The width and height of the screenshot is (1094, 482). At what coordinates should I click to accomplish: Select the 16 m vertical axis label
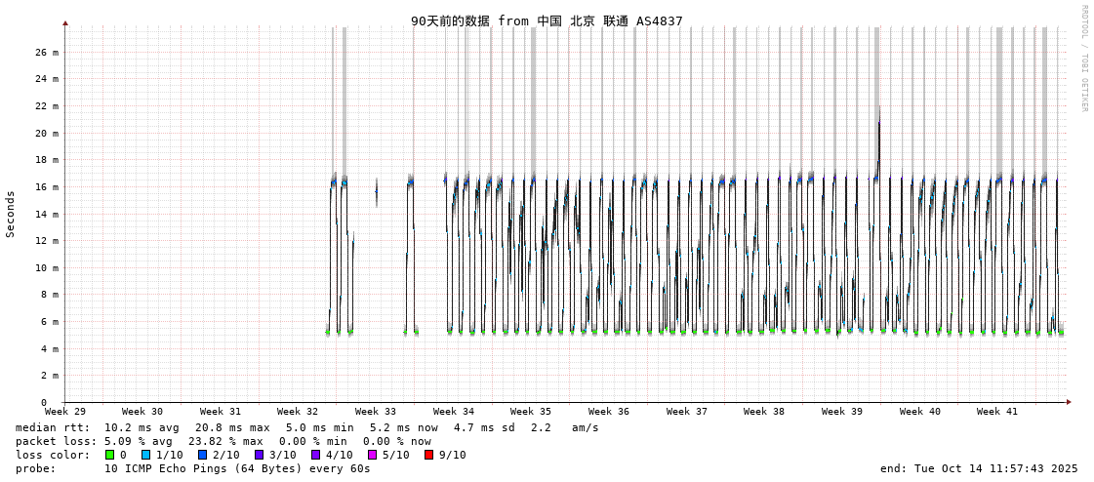coord(48,187)
